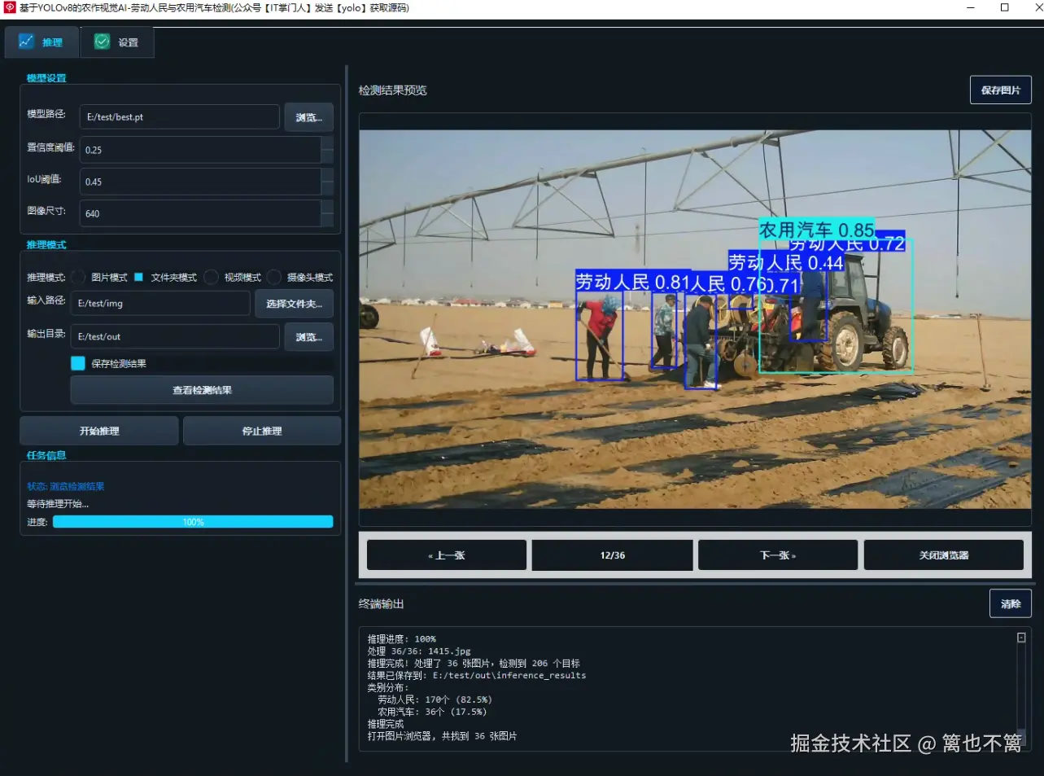The width and height of the screenshot is (1044, 776).
Task: Select the 文件夹模式 radio button
Action: 138,277
